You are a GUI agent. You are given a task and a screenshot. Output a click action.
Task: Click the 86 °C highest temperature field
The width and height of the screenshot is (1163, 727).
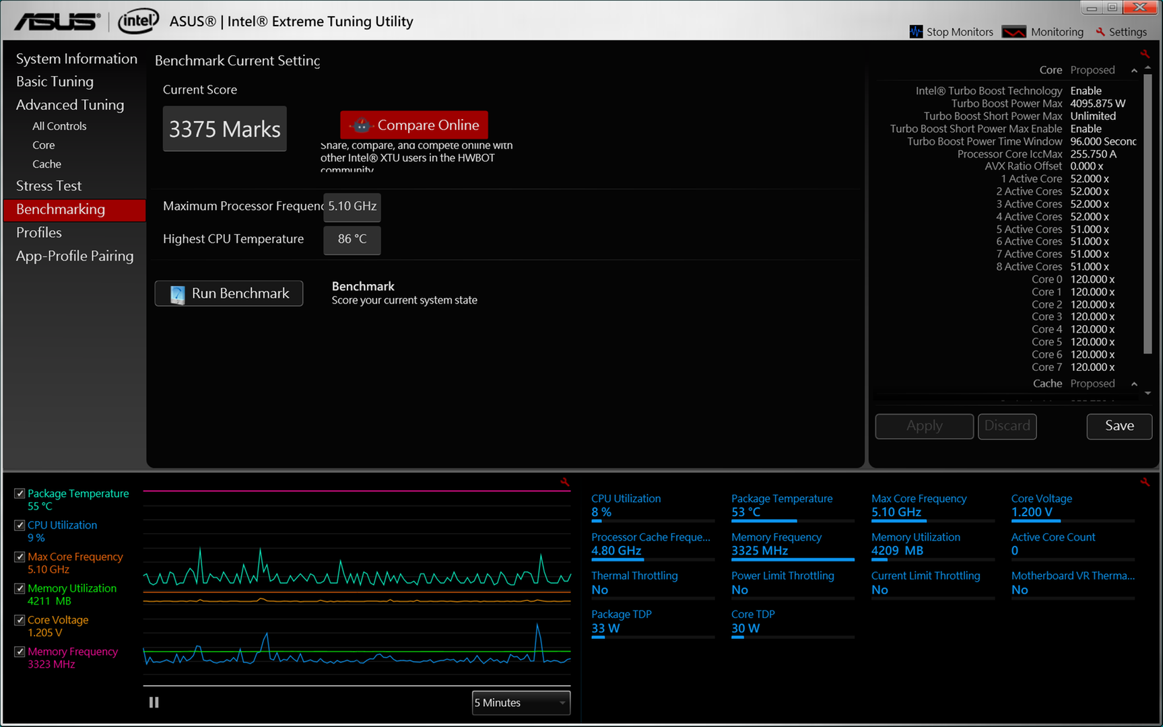coord(352,240)
